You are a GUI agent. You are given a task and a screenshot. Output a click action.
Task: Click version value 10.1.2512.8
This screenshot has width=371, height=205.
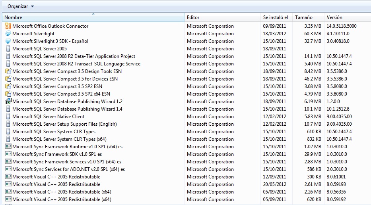338,109
